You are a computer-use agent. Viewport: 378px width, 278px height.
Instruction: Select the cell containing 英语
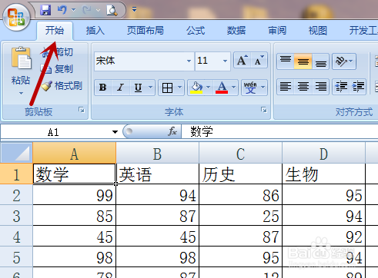pos(158,174)
